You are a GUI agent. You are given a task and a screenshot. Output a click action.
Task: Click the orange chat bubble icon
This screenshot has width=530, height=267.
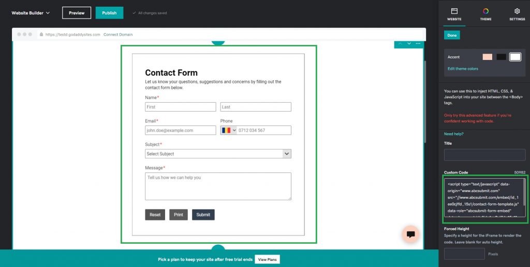click(410, 234)
